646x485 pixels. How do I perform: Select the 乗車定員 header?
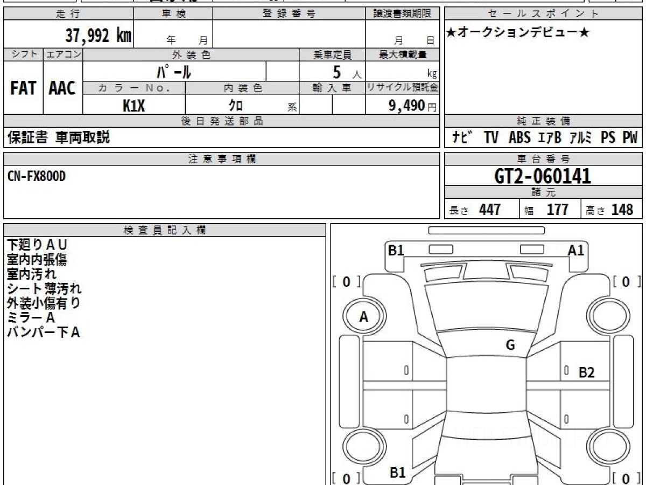333,54
